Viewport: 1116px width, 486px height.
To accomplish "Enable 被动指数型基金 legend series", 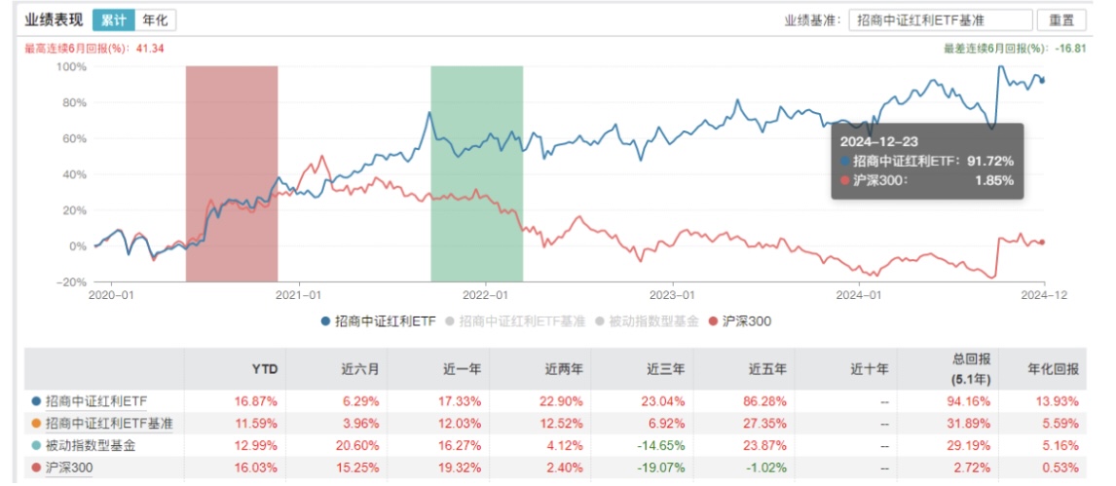I will pos(652,320).
